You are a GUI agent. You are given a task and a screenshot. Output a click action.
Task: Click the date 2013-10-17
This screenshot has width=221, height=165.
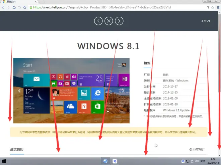click(x=170, y=87)
